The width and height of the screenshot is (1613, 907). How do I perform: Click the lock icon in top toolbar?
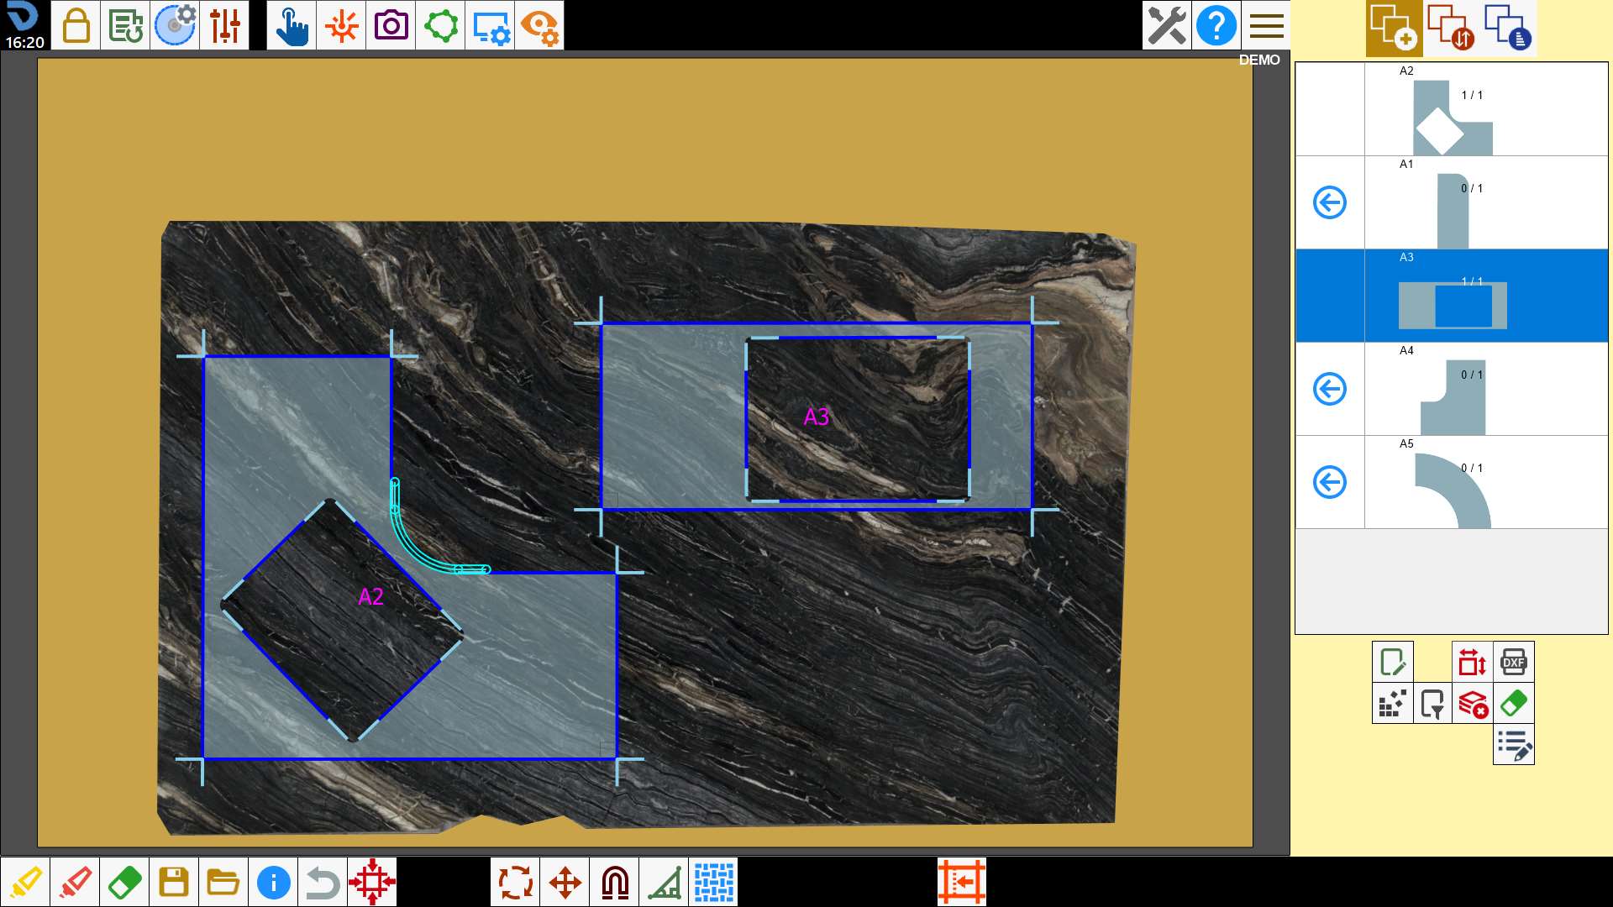[76, 25]
